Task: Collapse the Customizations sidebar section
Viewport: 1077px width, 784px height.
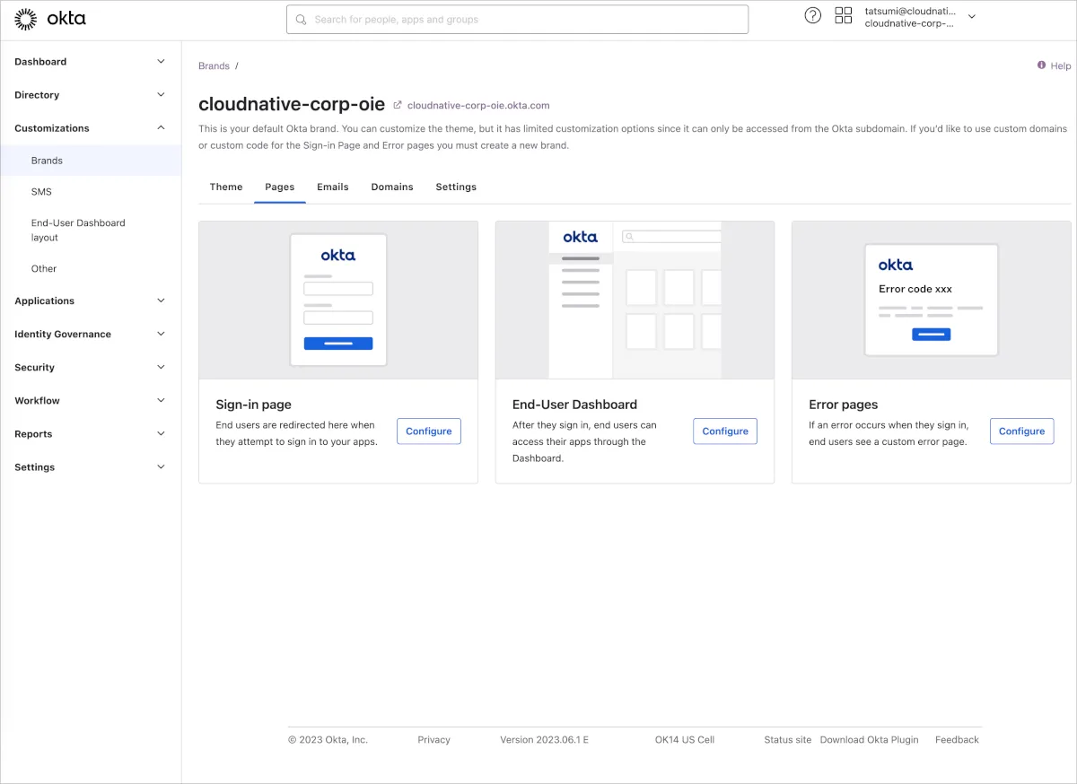Action: click(161, 128)
